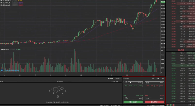The image size is (195, 106).
Task: Remove the MA 99 indicator
Action: pos(17,5)
